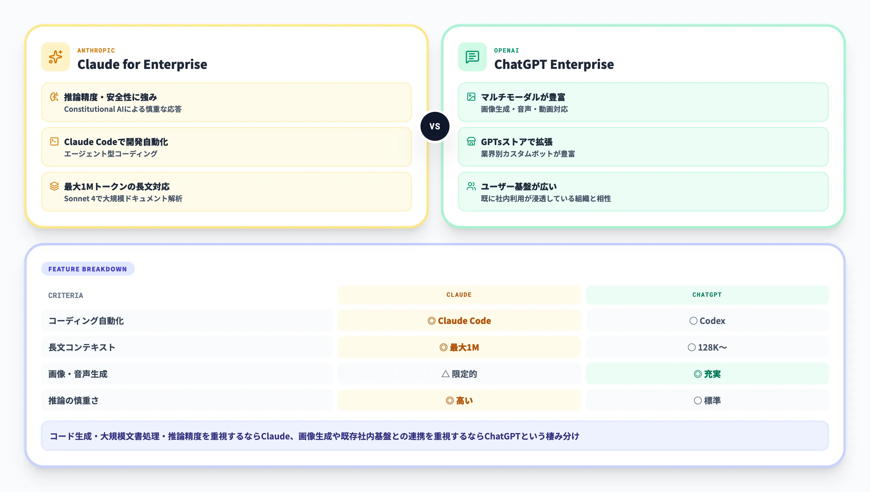Click the CLAUDE column header

(459, 295)
